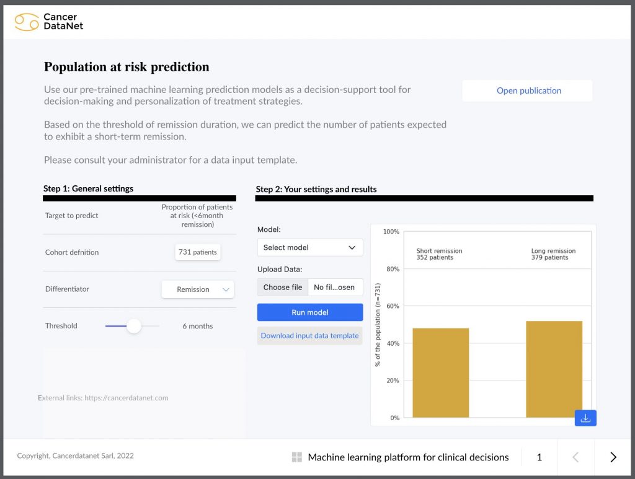Click the chevron on the Select model box
Screen dimensions: 635x479
point(352,247)
